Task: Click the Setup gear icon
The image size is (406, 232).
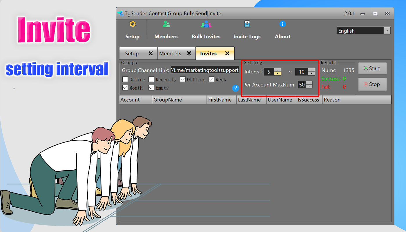Action: click(x=133, y=24)
